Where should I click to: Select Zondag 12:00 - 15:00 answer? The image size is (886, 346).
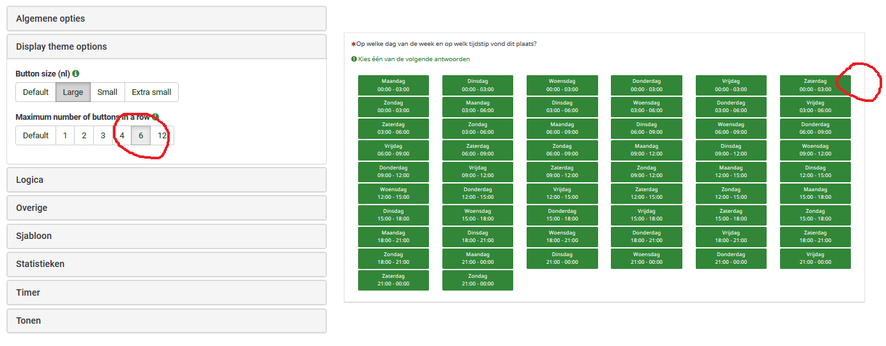tap(731, 194)
